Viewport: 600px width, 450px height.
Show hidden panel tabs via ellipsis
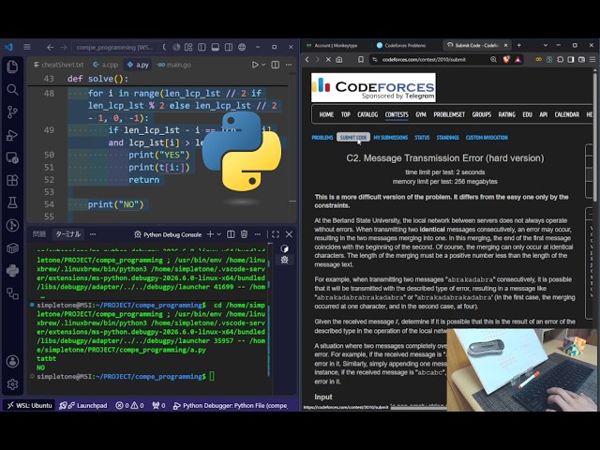coord(93,234)
